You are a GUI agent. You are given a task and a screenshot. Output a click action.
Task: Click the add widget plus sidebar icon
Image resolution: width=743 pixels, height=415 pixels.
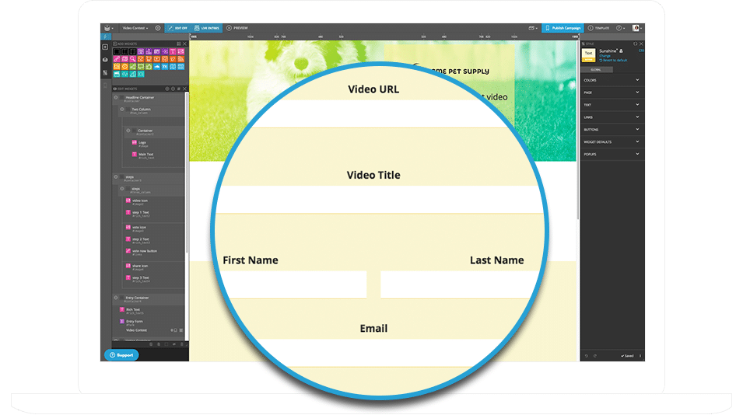pyautogui.click(x=106, y=47)
